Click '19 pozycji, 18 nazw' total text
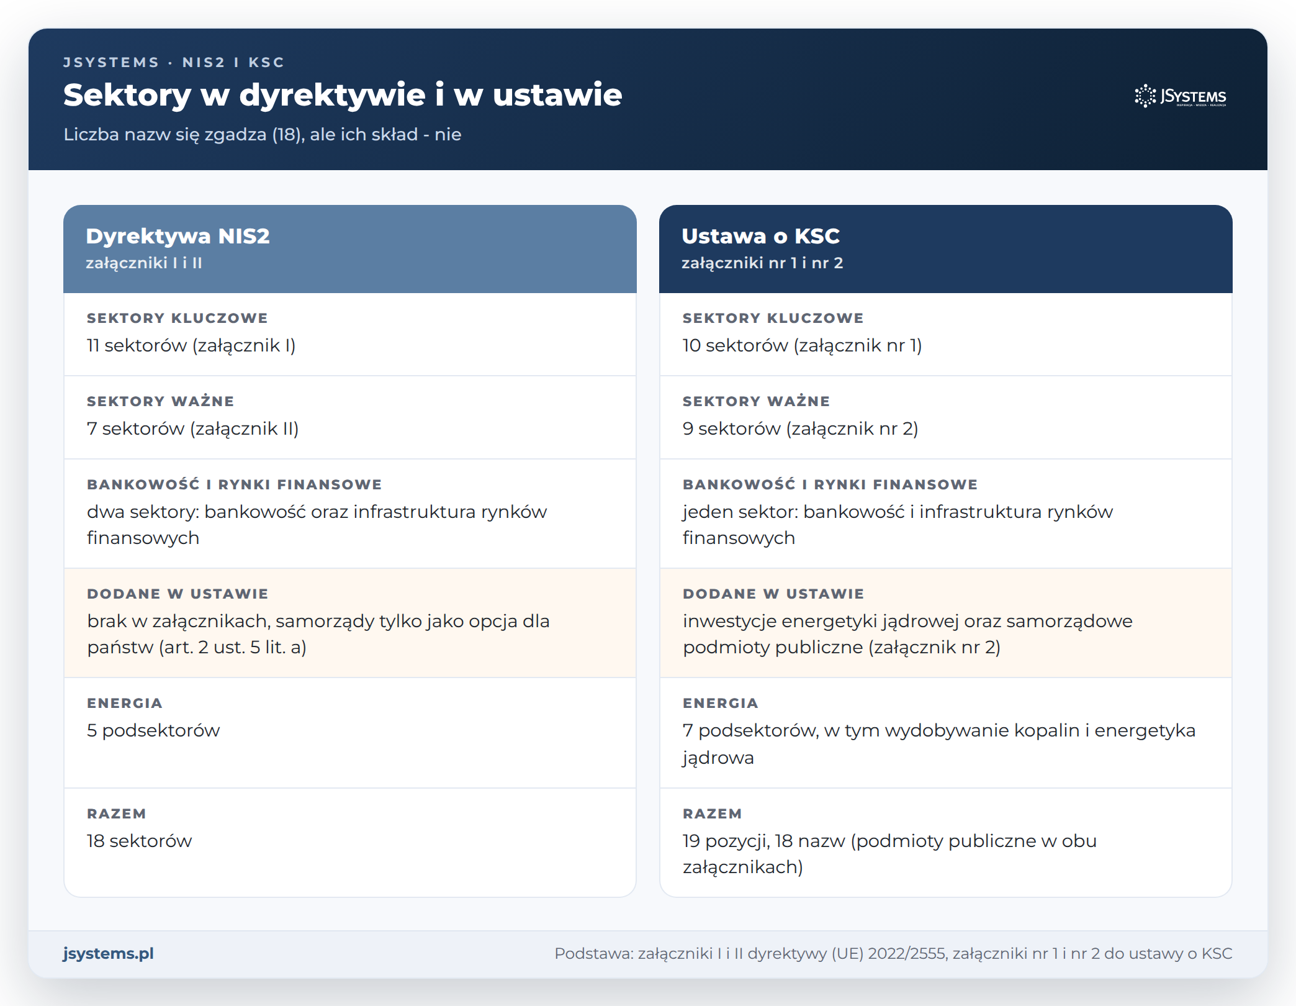Screen dimensions: 1296x1006 click(764, 841)
